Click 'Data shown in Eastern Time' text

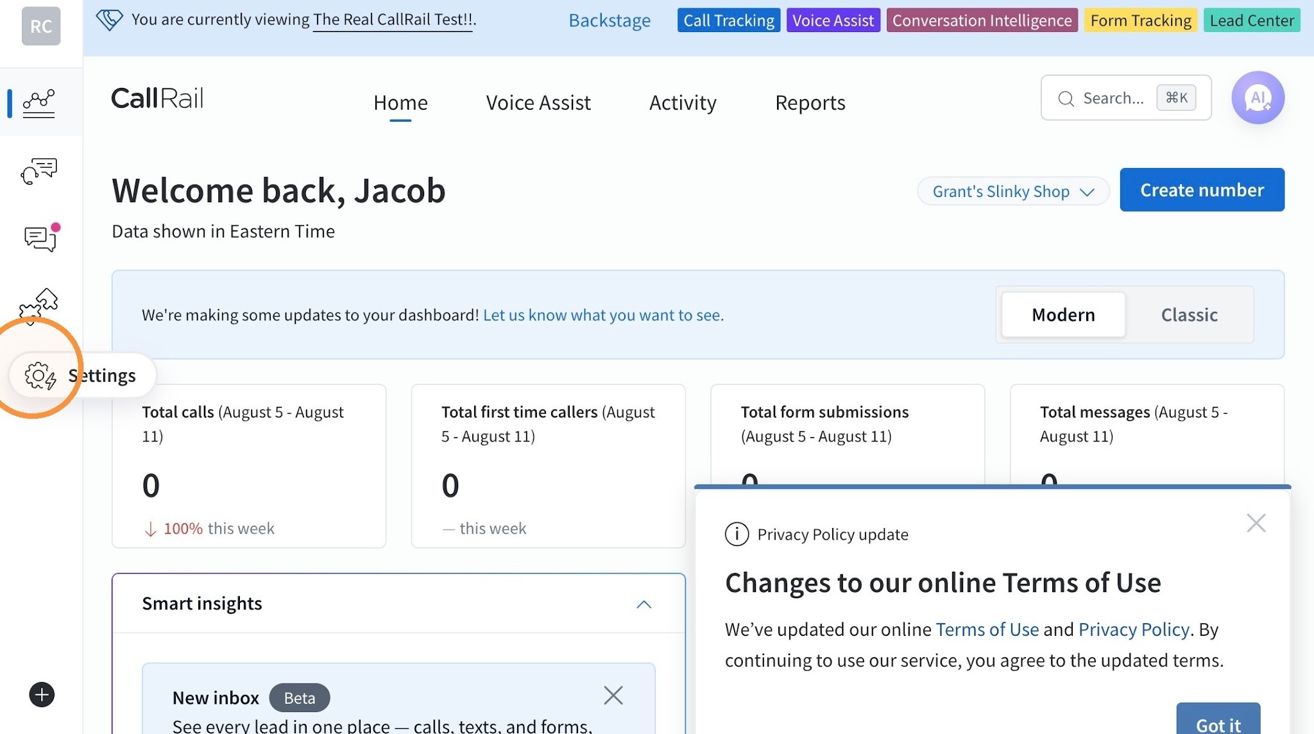pyautogui.click(x=223, y=231)
